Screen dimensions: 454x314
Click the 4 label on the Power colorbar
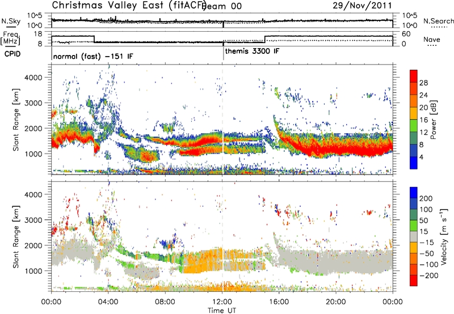[421, 157]
